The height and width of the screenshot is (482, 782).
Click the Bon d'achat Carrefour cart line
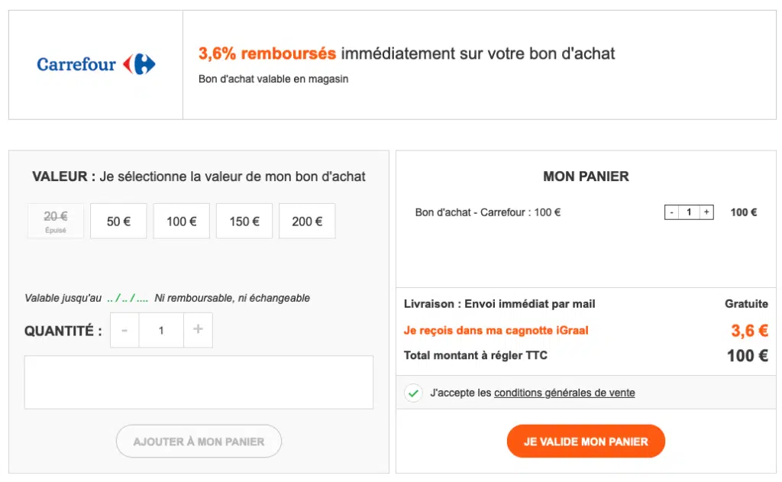[488, 212]
